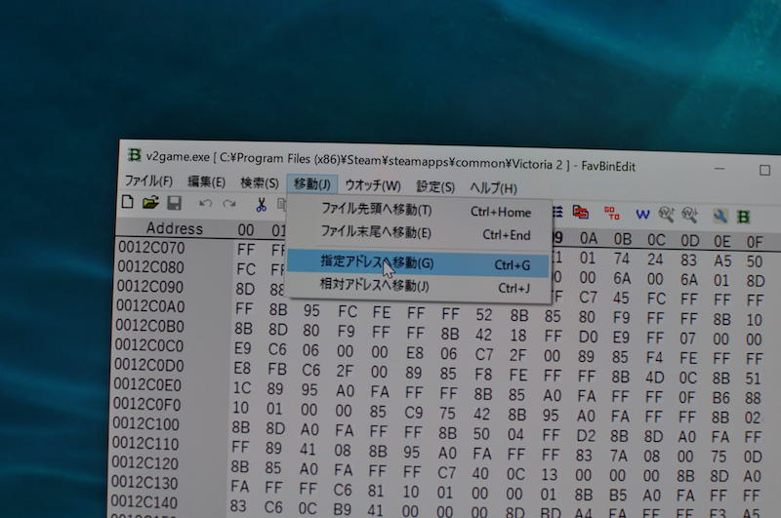Select 指定アドレスへ移動(G) menu entry
This screenshot has height=518, width=781.
(419, 263)
